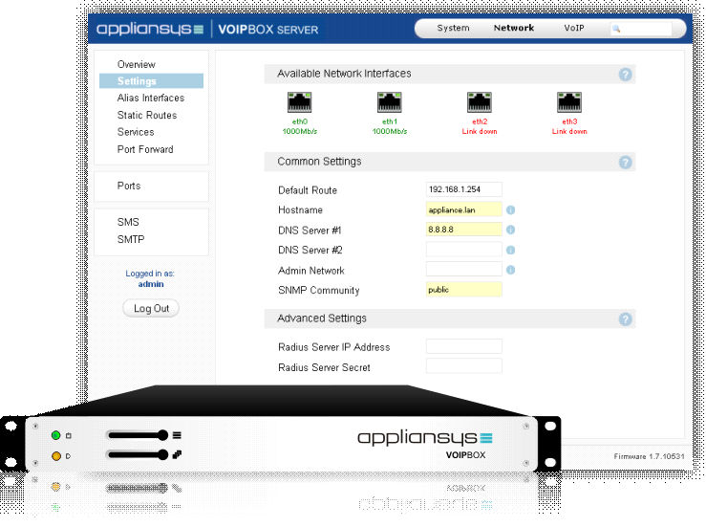Screen dimensions: 706x527
Task: Click the eth2 link down port icon
Action: pos(480,102)
